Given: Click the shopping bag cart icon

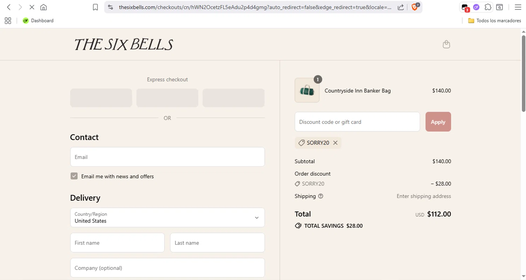Looking at the screenshot, I should pyautogui.click(x=446, y=44).
